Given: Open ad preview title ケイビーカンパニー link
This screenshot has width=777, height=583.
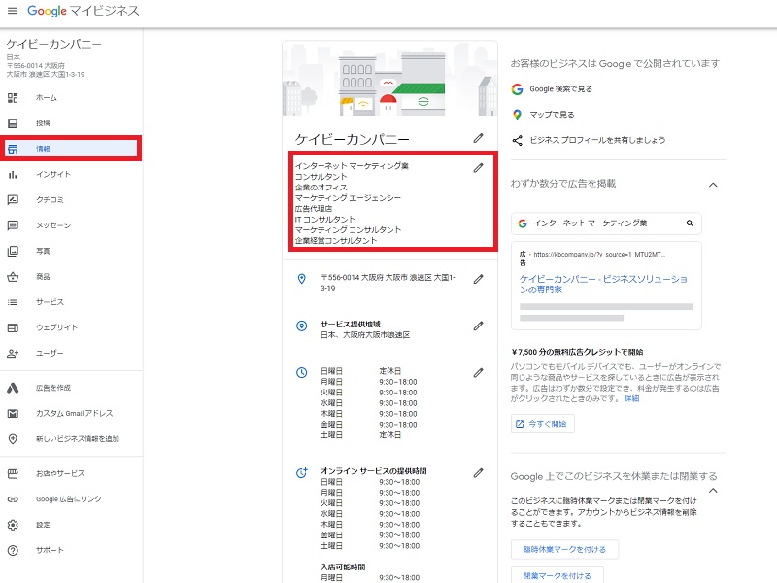Looking at the screenshot, I should pyautogui.click(x=603, y=284).
